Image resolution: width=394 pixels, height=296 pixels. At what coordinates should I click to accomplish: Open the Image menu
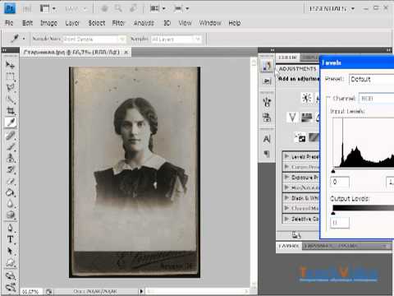(x=48, y=23)
